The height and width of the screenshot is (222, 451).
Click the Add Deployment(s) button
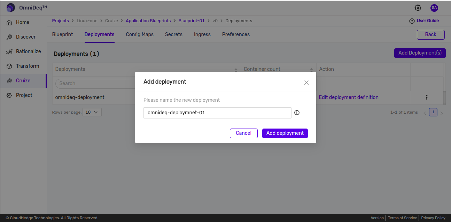point(420,53)
